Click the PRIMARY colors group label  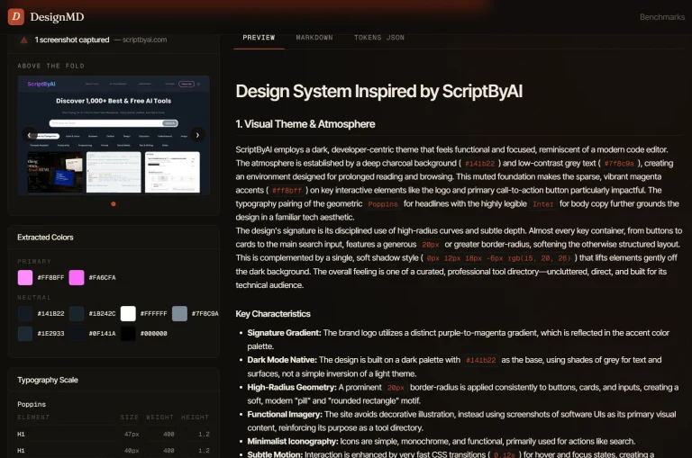coord(34,262)
